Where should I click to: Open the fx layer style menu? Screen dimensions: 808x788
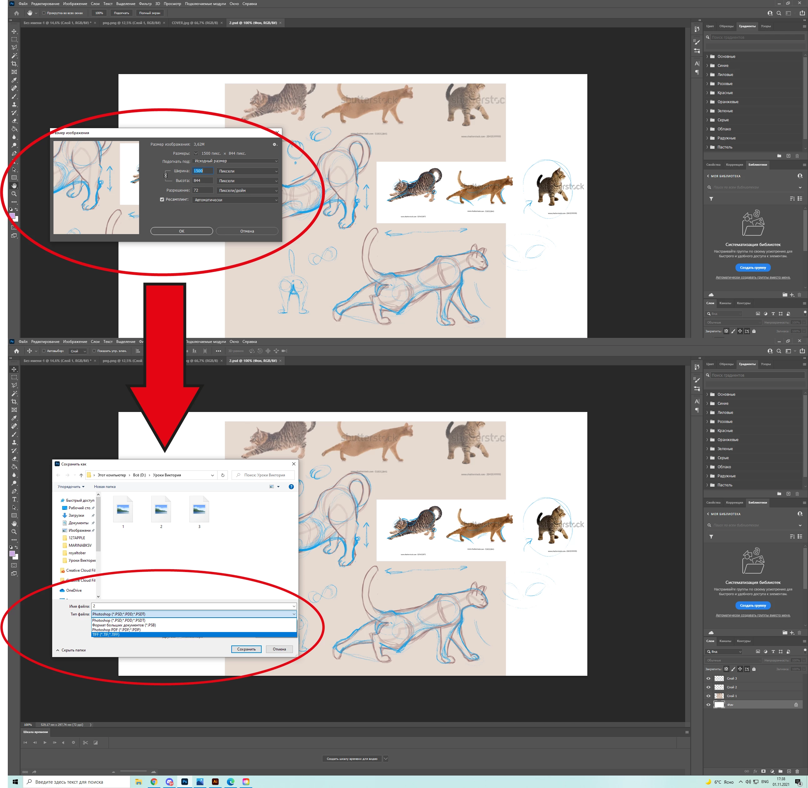point(755,771)
